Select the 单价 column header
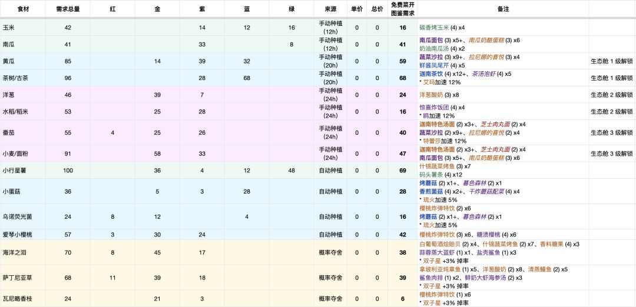 click(357, 9)
